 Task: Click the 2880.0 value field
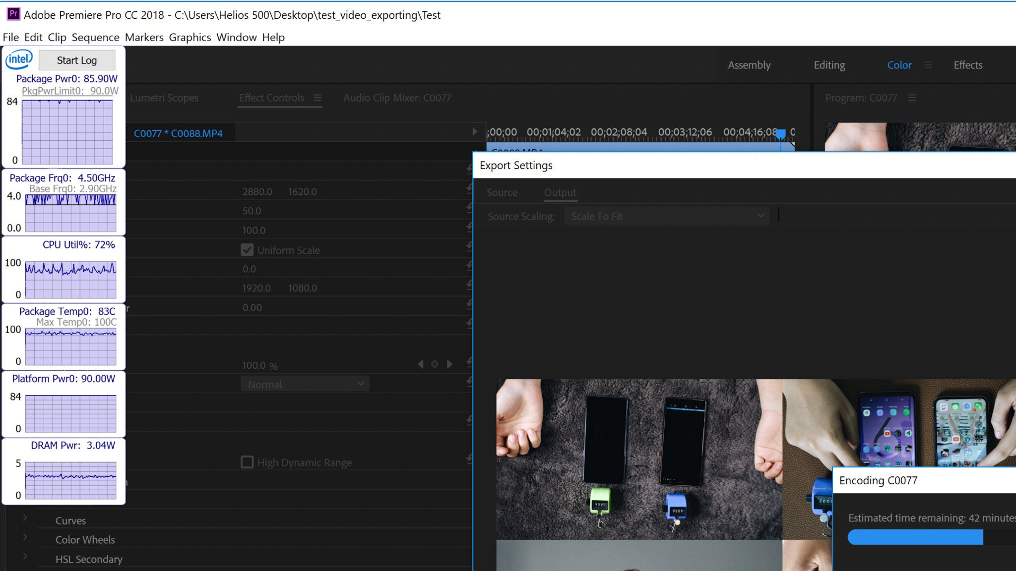[257, 191]
